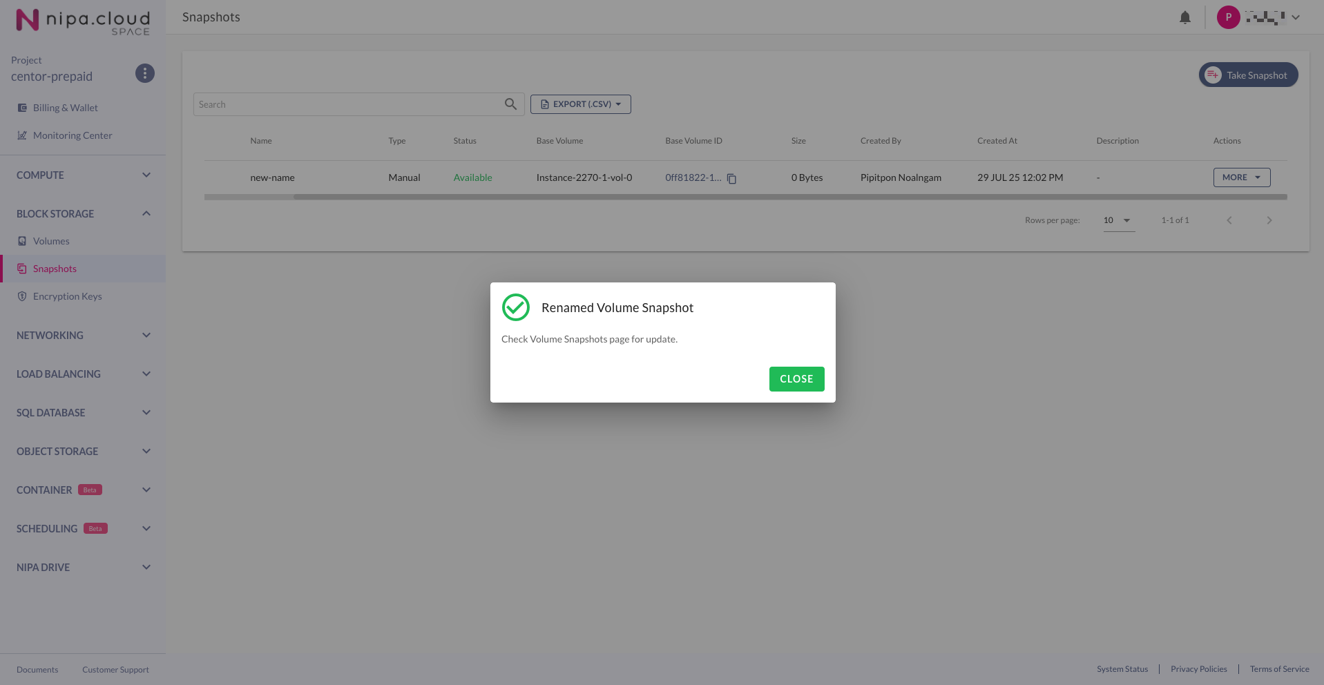Open Encryption Keys in the sidebar
The height and width of the screenshot is (685, 1324).
click(x=67, y=296)
